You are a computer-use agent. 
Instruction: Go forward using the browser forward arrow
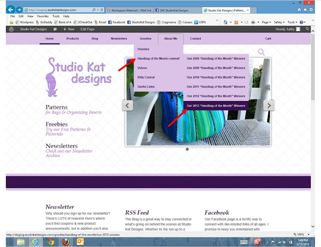(19, 9)
